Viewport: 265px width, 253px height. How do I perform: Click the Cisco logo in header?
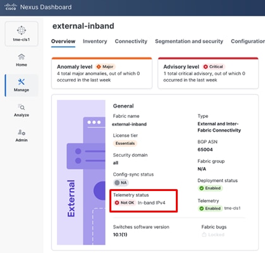(x=11, y=7)
